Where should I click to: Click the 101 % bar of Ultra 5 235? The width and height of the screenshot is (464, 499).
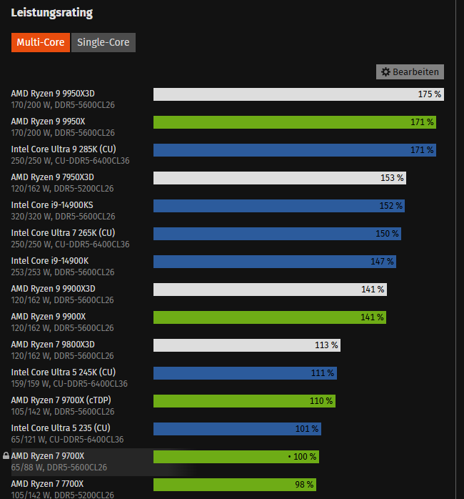click(x=237, y=429)
